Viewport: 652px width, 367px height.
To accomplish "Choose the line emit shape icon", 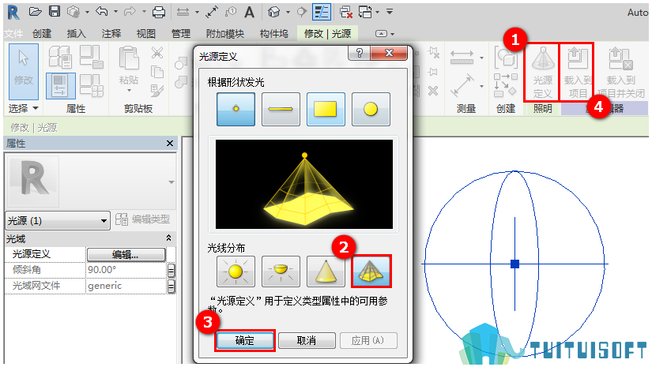I will [x=281, y=109].
